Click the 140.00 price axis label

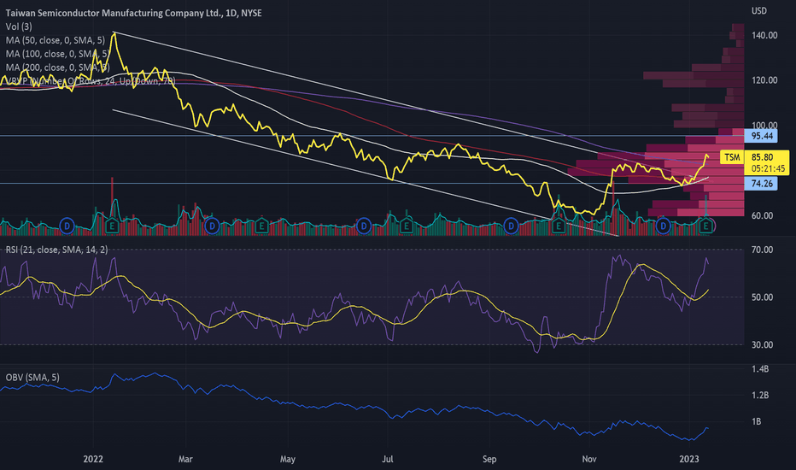[764, 36]
